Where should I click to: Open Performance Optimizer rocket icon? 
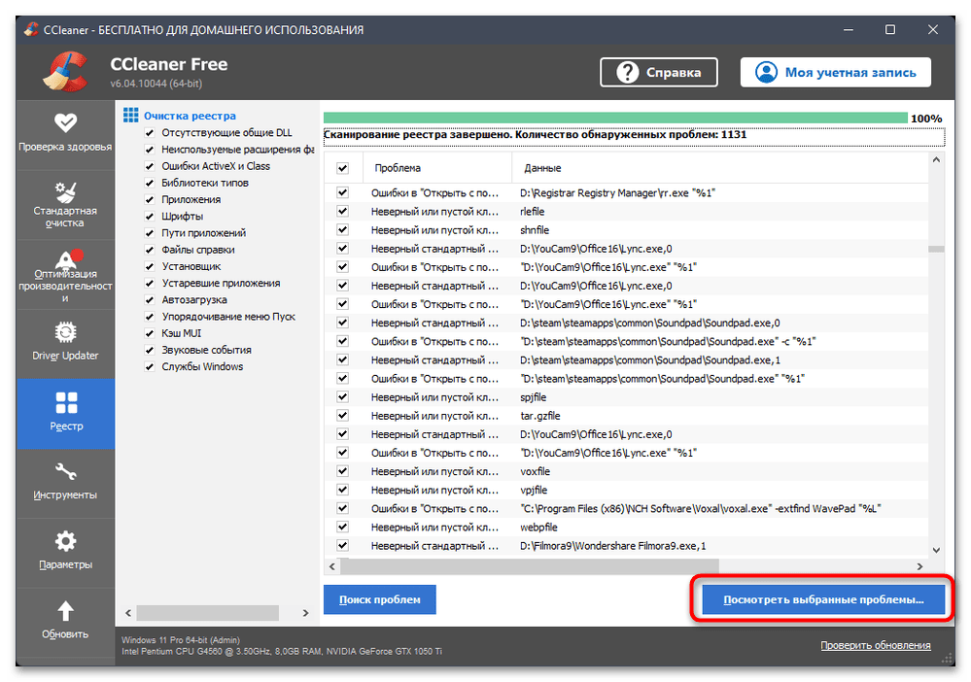pyautogui.click(x=65, y=259)
